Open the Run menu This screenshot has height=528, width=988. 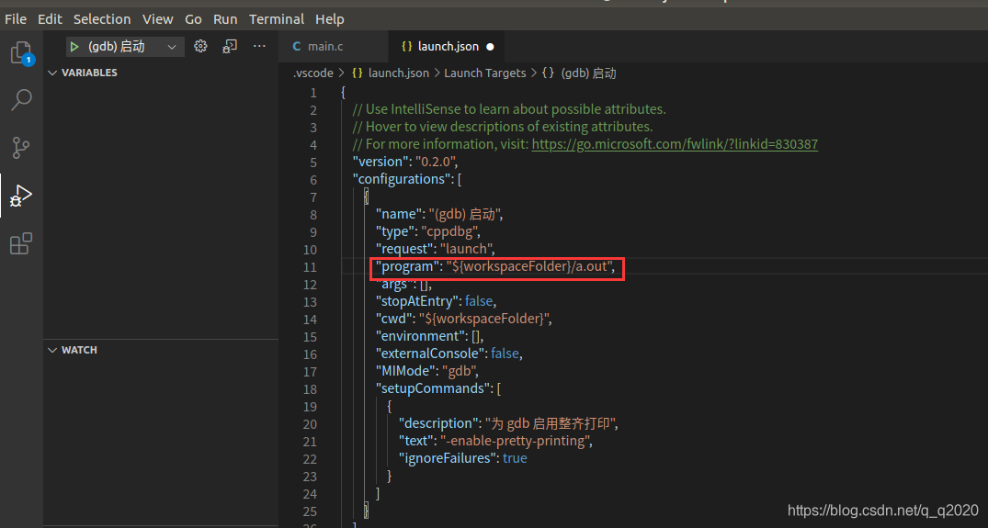pyautogui.click(x=225, y=19)
